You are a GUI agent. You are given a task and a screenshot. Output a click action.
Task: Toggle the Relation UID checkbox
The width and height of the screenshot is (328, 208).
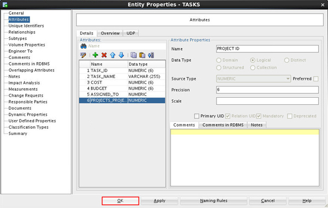pyautogui.click(x=227, y=116)
